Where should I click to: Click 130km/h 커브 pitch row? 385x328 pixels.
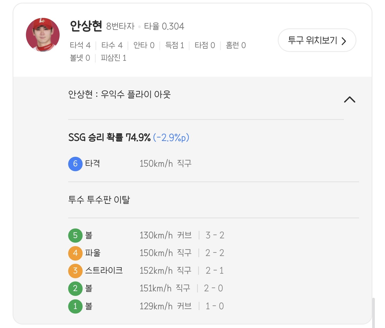point(165,235)
